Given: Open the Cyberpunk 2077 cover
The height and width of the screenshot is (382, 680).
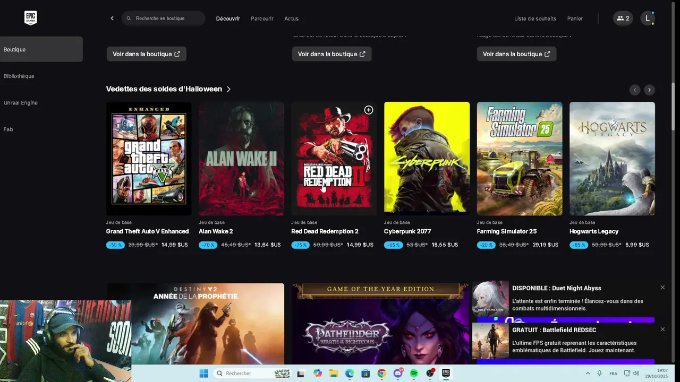Looking at the screenshot, I should [x=427, y=159].
